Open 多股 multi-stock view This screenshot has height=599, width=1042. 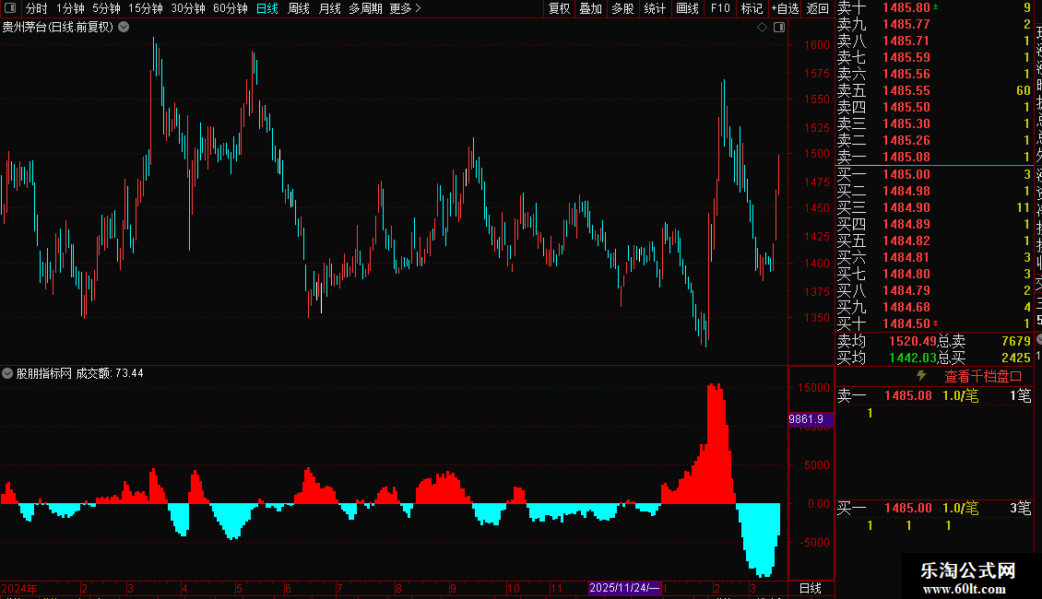(622, 8)
